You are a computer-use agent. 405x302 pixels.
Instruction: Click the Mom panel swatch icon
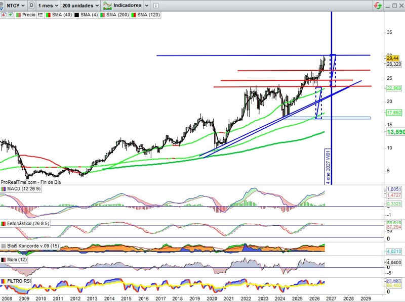(3, 260)
